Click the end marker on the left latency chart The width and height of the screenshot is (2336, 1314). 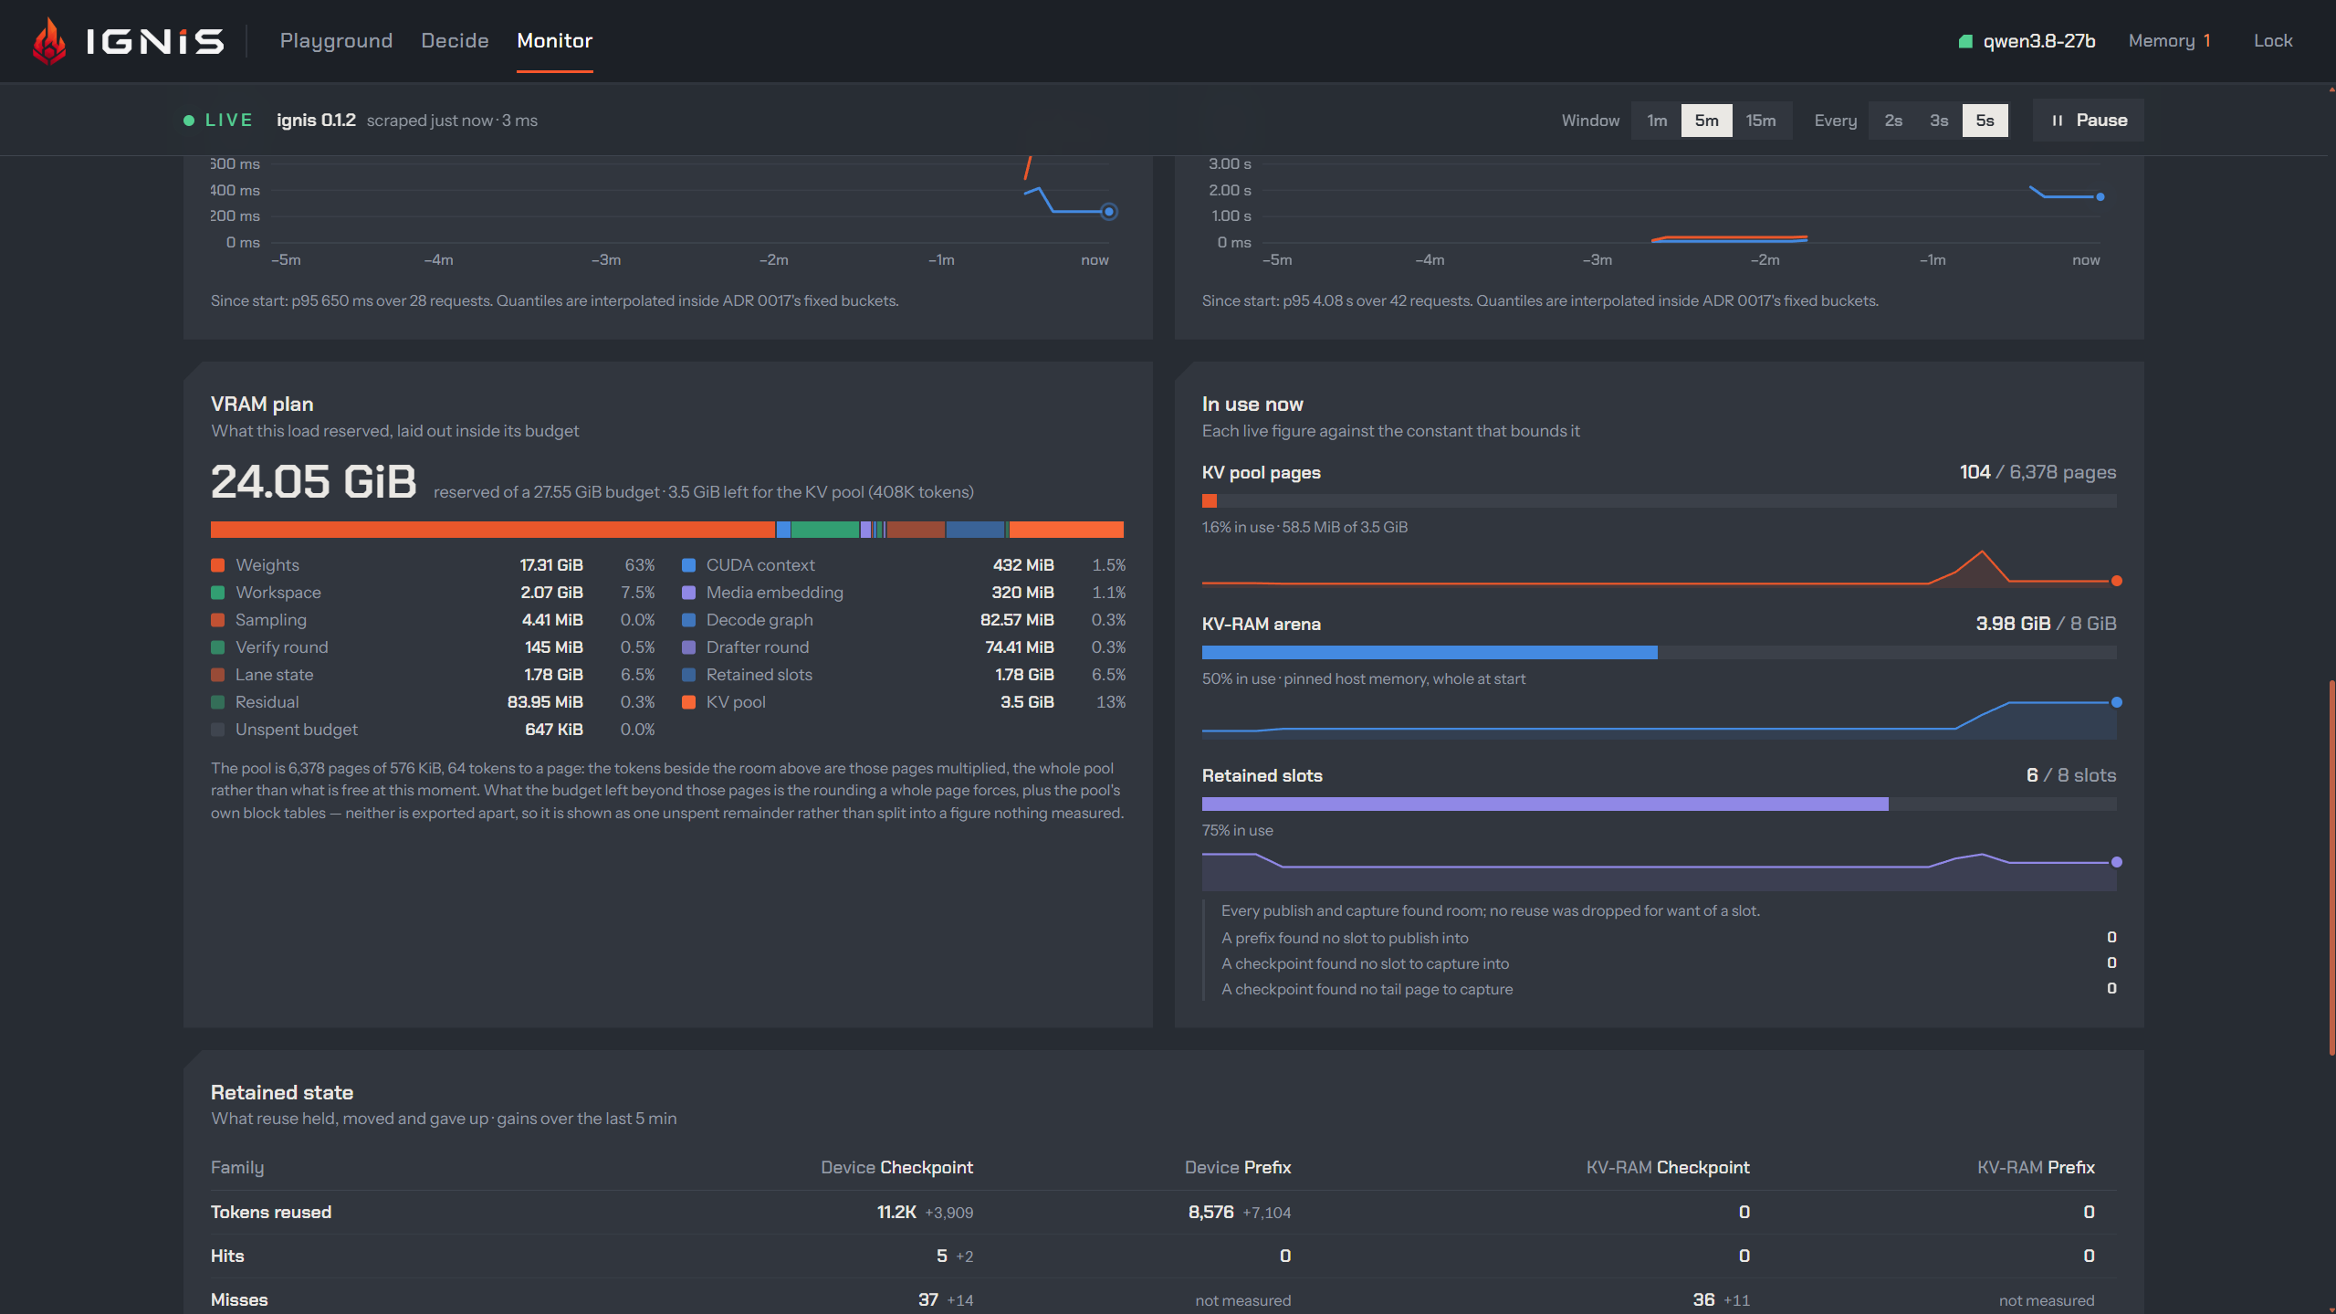pos(1108,212)
